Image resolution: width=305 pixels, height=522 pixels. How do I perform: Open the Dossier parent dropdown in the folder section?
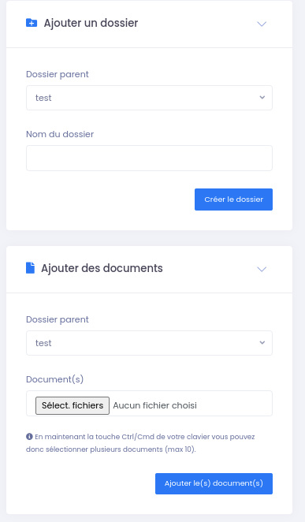pyautogui.click(x=149, y=98)
